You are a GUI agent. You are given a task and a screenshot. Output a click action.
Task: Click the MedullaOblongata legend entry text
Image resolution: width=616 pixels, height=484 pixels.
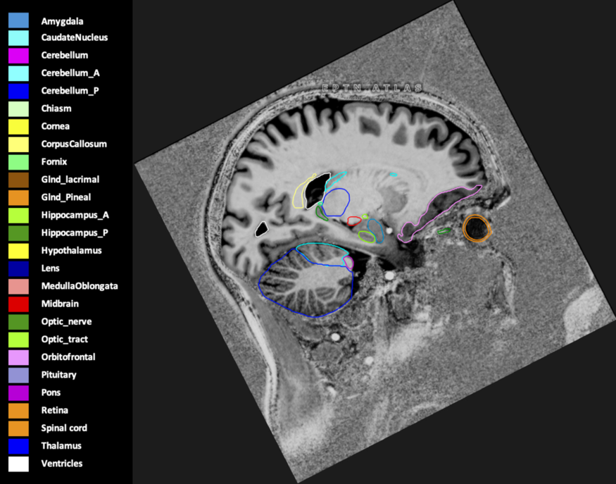(79, 286)
